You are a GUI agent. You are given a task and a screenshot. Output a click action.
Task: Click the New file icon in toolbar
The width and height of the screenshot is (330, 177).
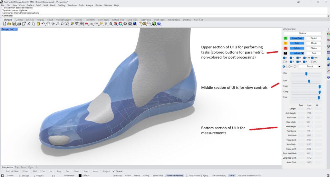4,24
